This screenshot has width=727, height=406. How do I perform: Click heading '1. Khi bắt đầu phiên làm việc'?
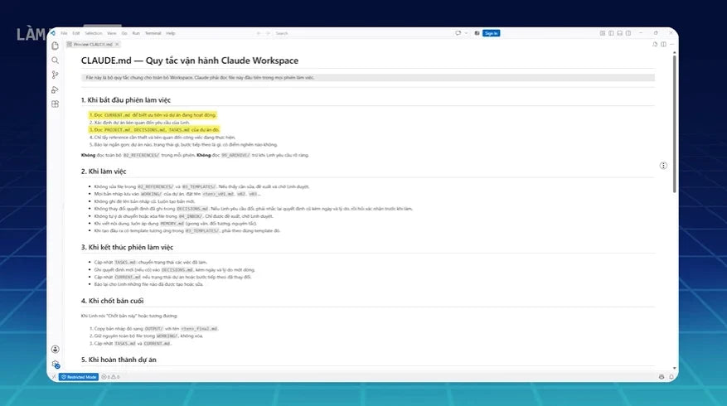click(x=126, y=99)
